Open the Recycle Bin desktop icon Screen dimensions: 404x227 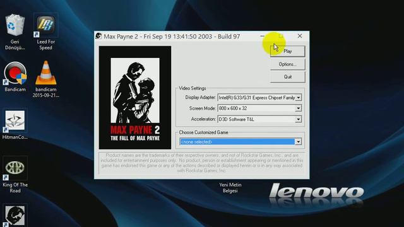click(x=15, y=25)
